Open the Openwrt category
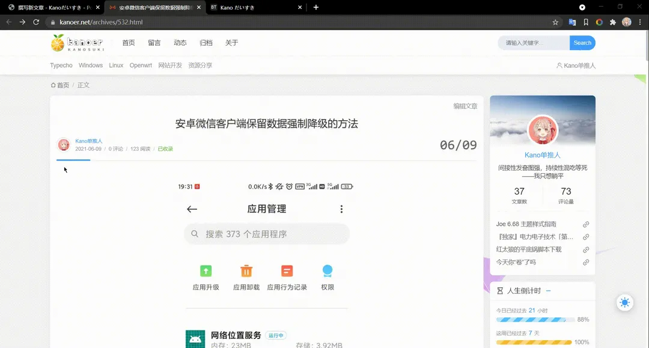 click(x=141, y=66)
